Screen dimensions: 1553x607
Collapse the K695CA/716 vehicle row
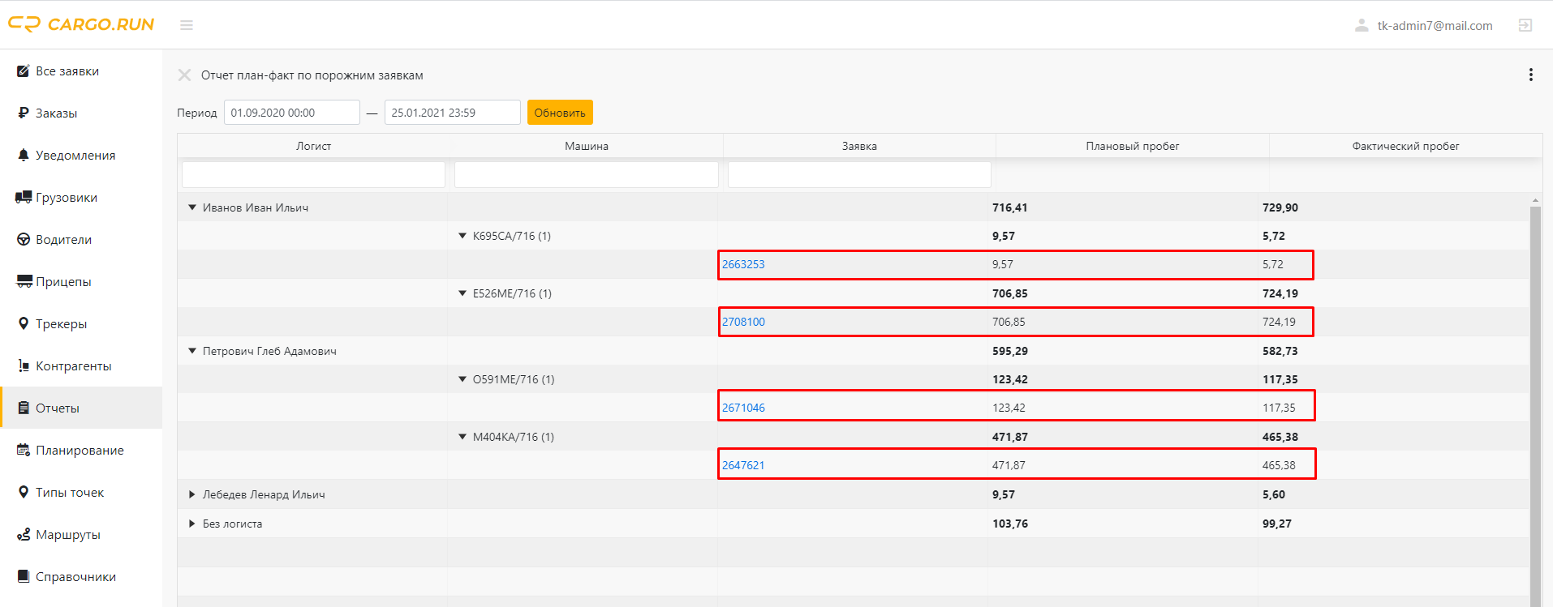click(462, 236)
